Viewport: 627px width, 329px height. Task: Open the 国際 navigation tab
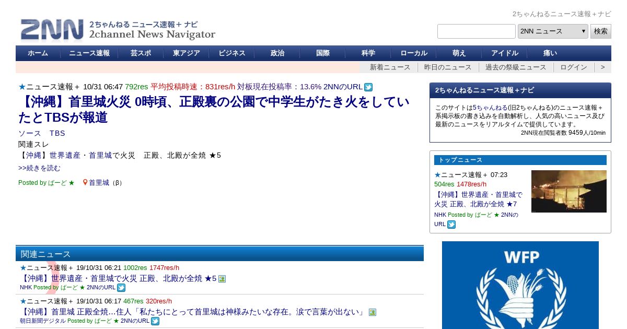(323, 53)
